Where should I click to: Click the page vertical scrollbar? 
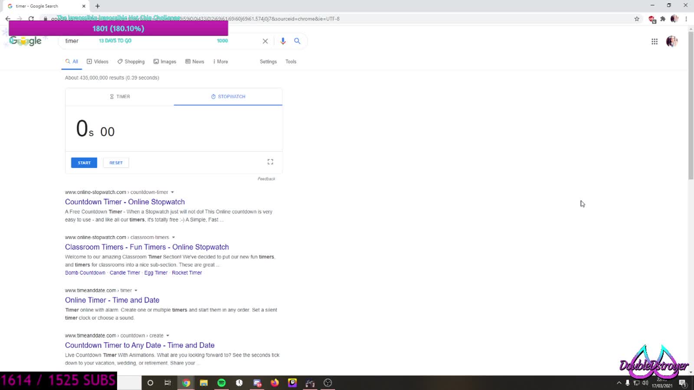(691, 104)
